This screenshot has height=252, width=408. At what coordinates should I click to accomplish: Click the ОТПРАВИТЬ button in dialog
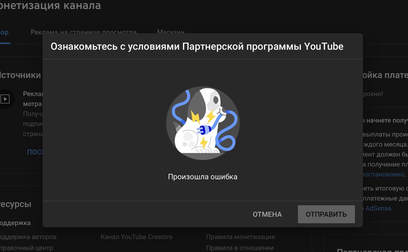[x=326, y=214]
